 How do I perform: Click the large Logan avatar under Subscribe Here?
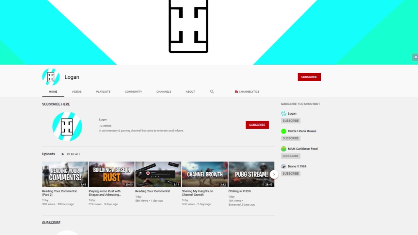(x=67, y=126)
